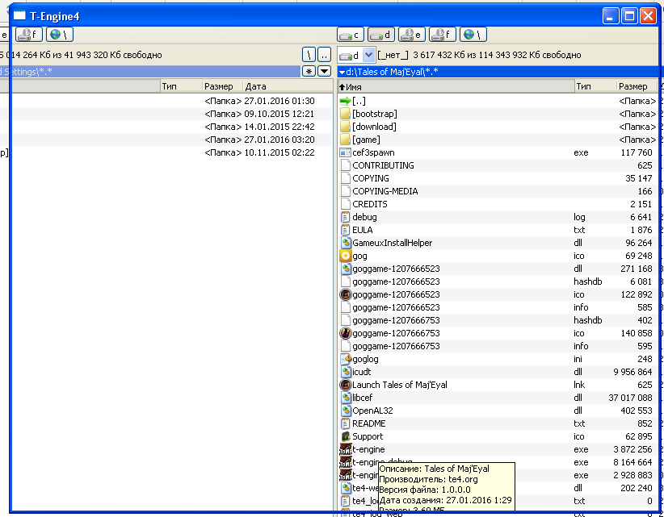Switch right panel to drive c
The image size is (664, 517).
tap(351, 34)
